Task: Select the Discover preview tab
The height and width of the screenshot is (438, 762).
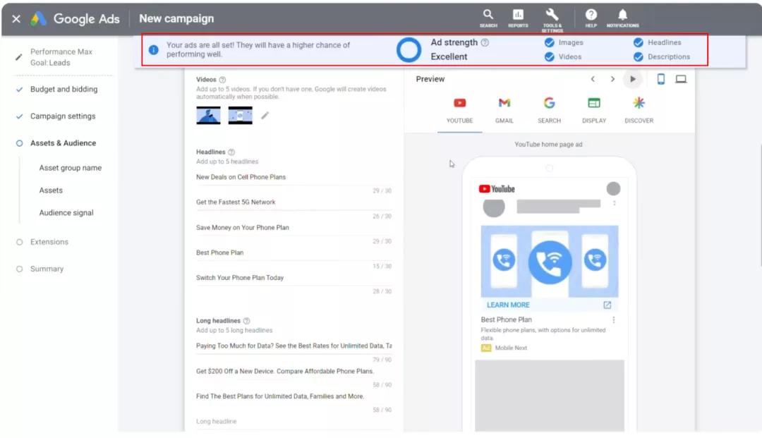Action: 639,111
